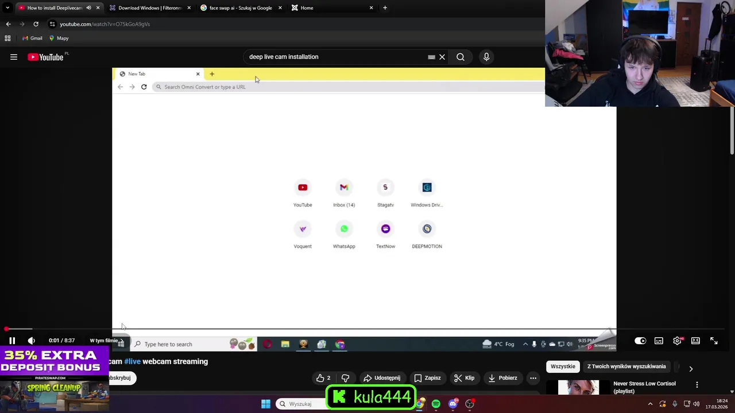Toggle subtitles in the YouTube player
The width and height of the screenshot is (735, 413).
(x=659, y=341)
